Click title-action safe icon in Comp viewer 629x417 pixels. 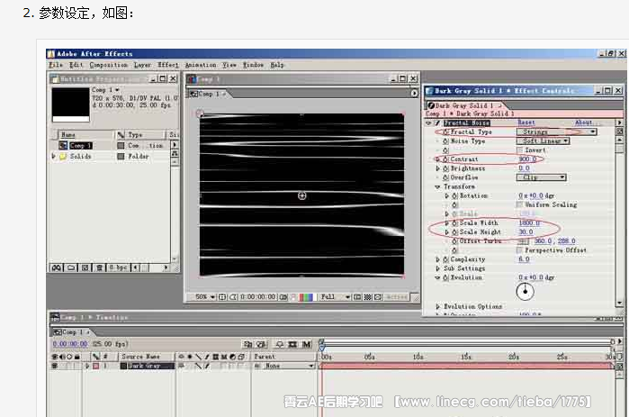click(222, 297)
